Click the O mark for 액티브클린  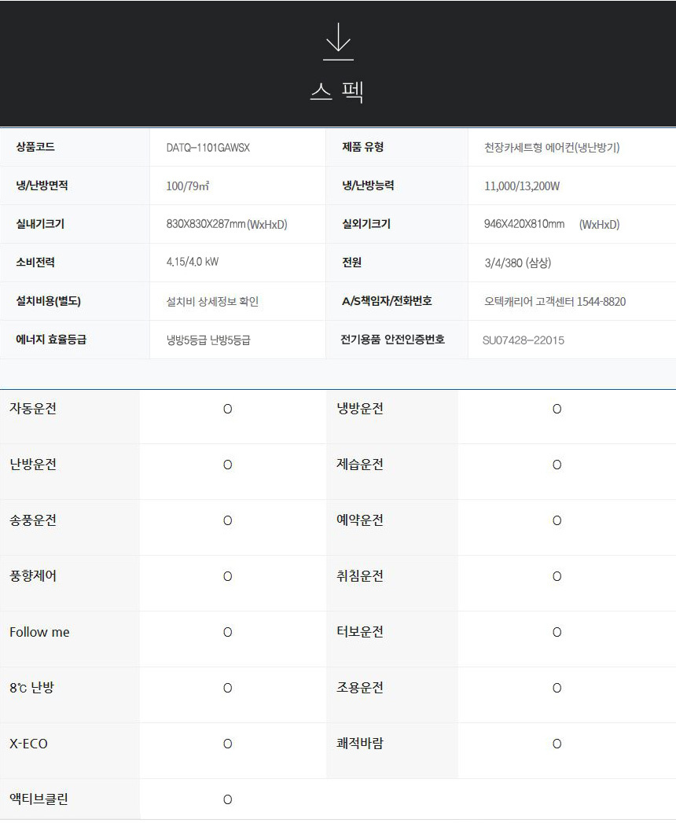point(227,800)
